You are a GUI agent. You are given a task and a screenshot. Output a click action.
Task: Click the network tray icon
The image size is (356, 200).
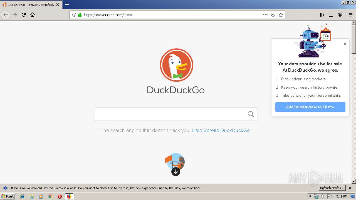316,196
